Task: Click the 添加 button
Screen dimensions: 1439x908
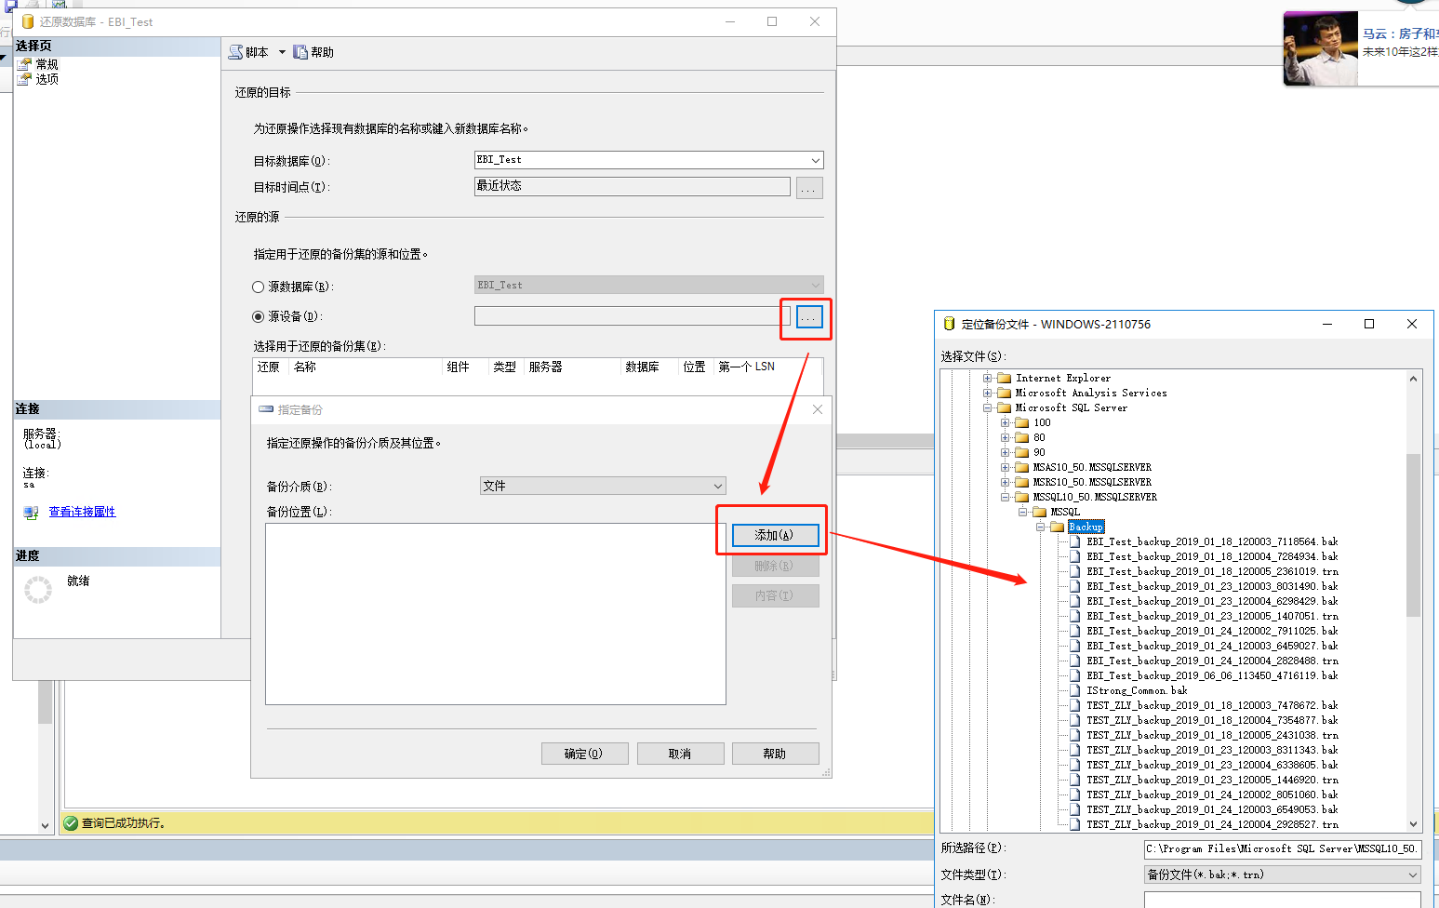Action: point(775,535)
